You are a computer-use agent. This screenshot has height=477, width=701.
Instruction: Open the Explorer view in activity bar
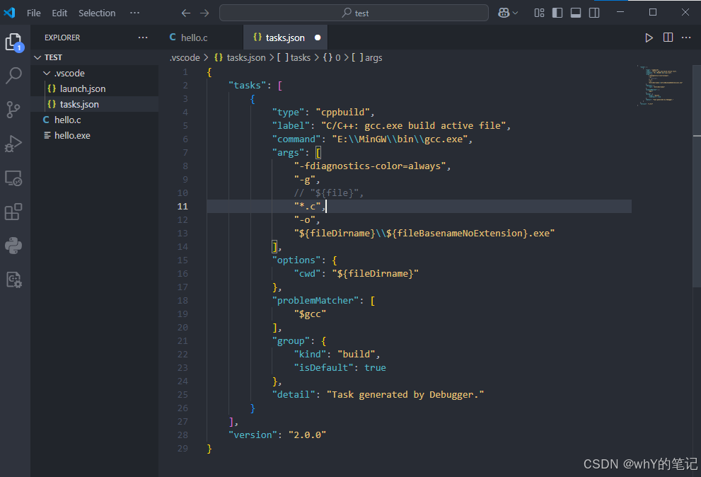(x=14, y=42)
